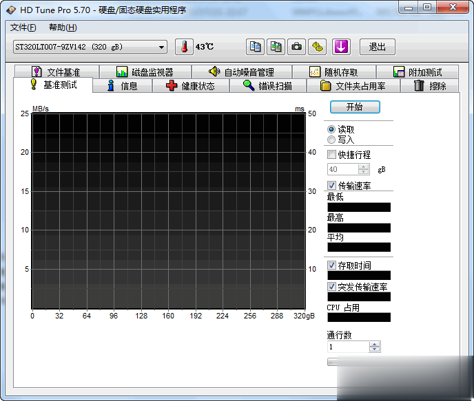The height and width of the screenshot is (401, 474).
Task: Click the 开始 start button
Action: [355, 107]
